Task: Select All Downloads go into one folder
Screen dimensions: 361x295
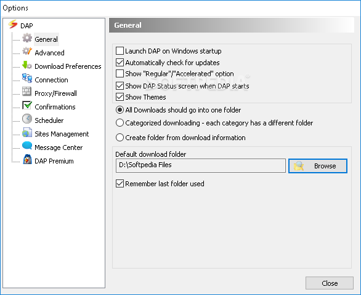Action: (120, 110)
